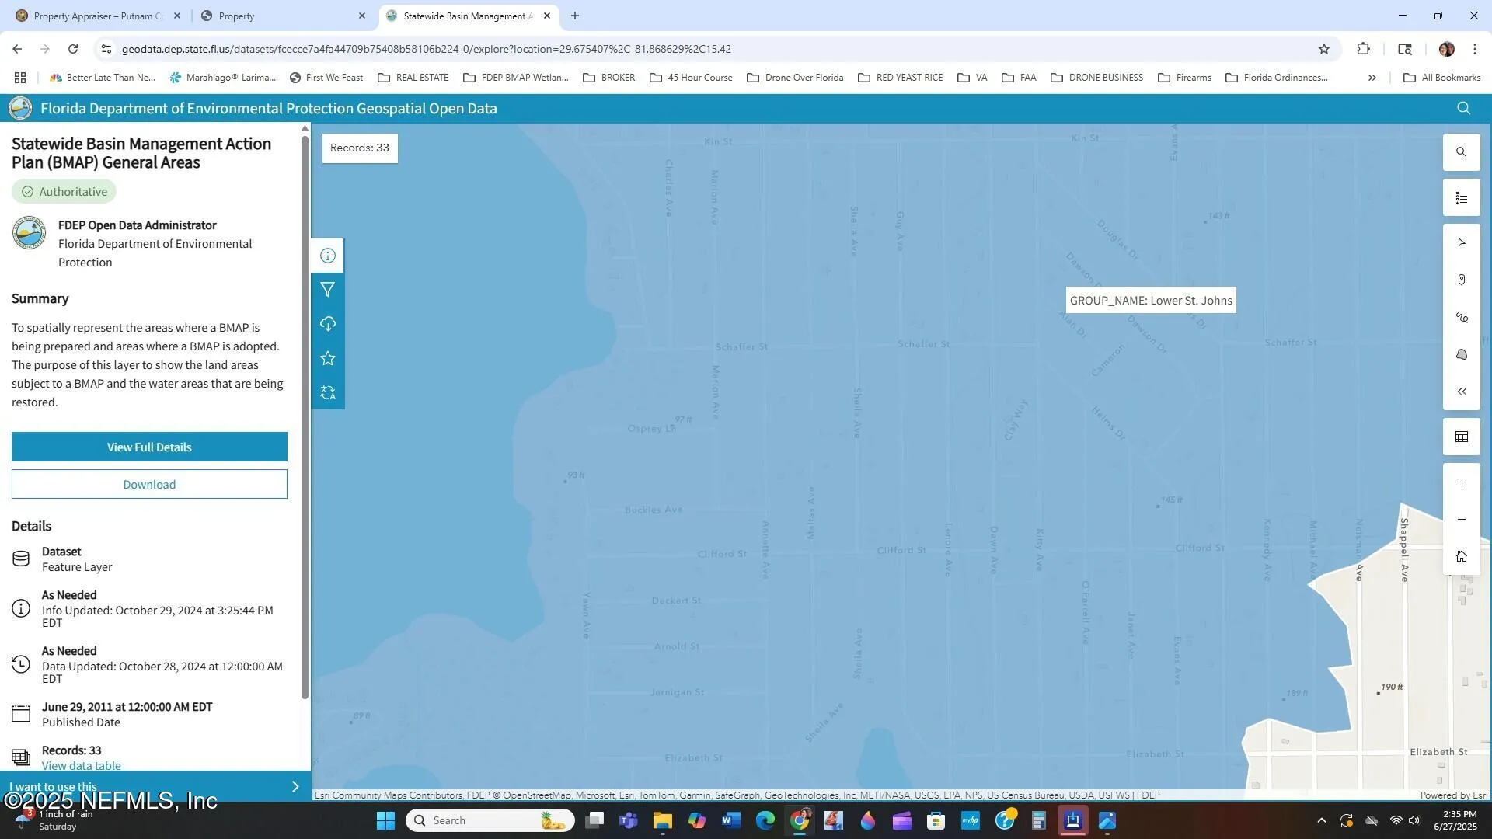Open the FDEP BMAP Wetlan... bookmark folder
The image size is (1492, 839).
point(516,78)
